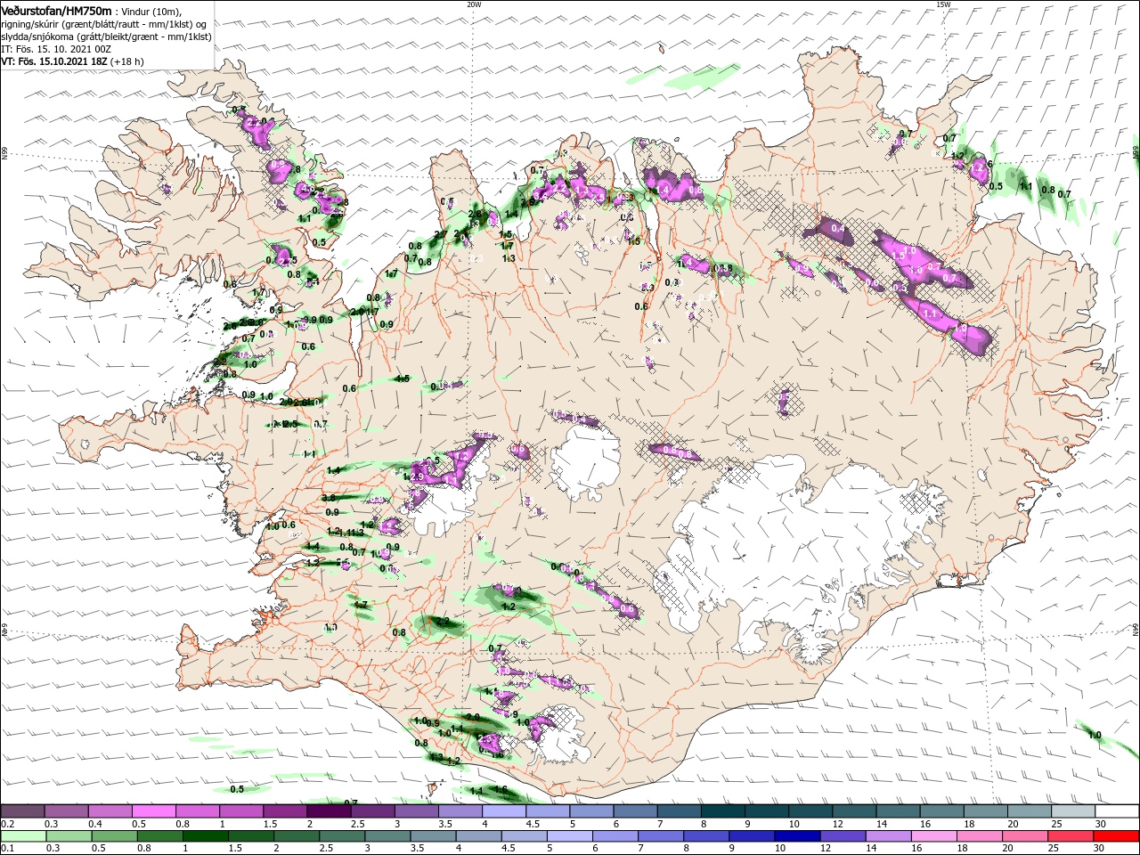
Task: Click the 'slydda/snjókoma' legend description line
Action: (x=106, y=37)
